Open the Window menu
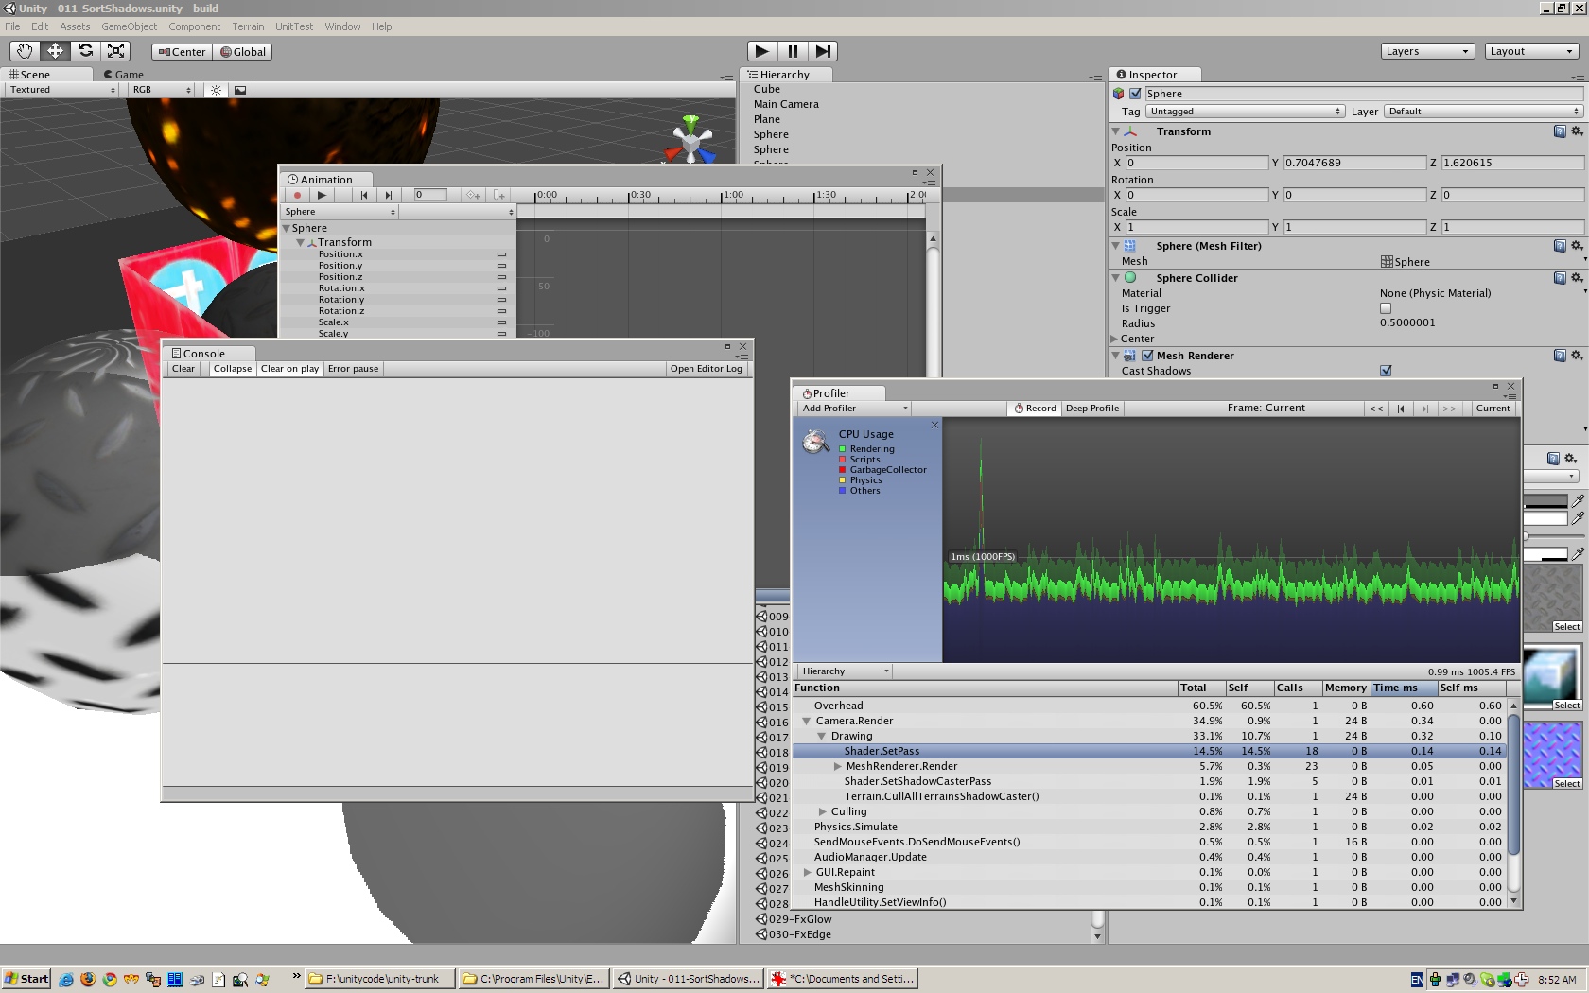The height and width of the screenshot is (993, 1589). point(342,26)
